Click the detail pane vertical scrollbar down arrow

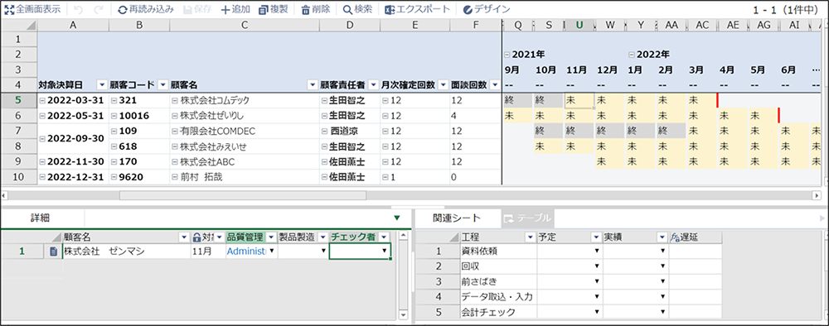coord(404,315)
